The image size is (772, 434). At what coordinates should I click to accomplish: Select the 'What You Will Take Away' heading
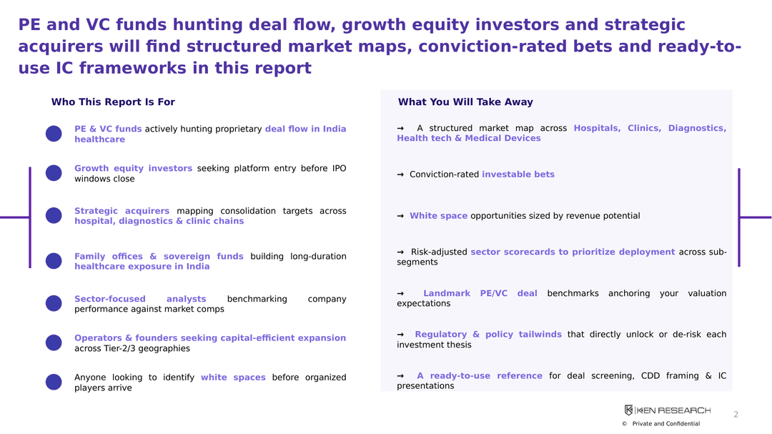[x=465, y=102]
